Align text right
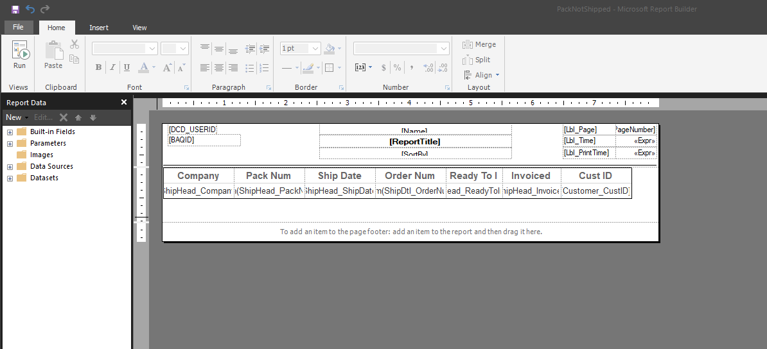 233,67
